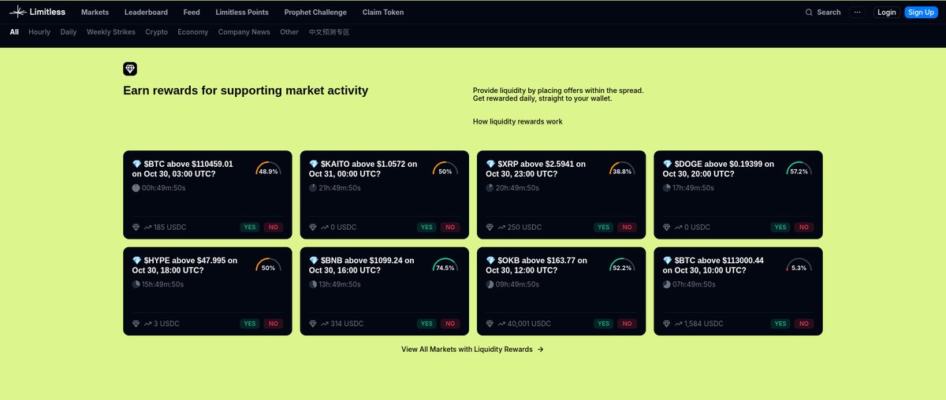
Task: Click volume trend icon next to 314 USDC
Action: [325, 324]
